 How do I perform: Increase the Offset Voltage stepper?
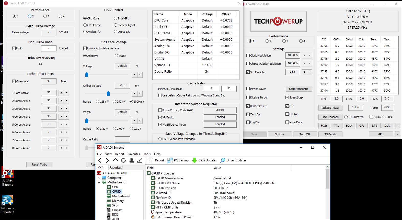[140, 94]
